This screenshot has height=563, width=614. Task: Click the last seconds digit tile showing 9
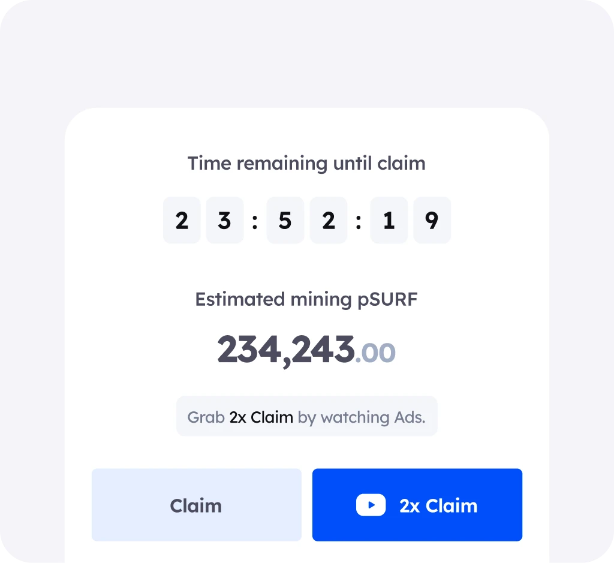pos(432,220)
